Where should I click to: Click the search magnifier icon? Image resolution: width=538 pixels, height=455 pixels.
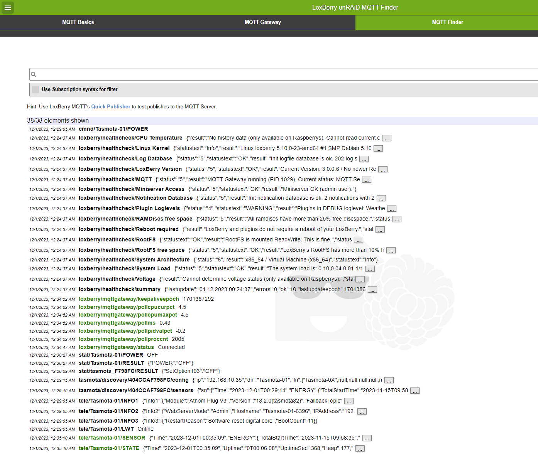coord(34,74)
